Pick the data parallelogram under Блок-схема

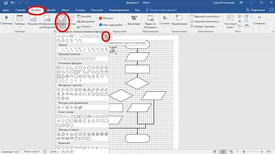click(x=71, y=116)
